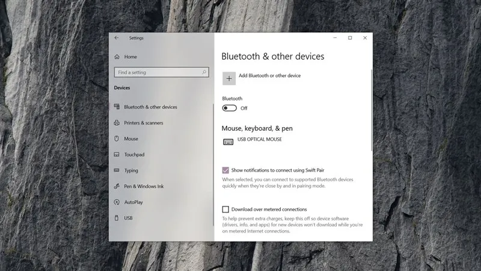Click the Pen & Windows Ink icon

click(117, 186)
